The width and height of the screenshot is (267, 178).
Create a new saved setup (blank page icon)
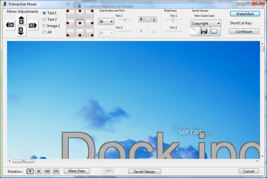[x=195, y=31]
